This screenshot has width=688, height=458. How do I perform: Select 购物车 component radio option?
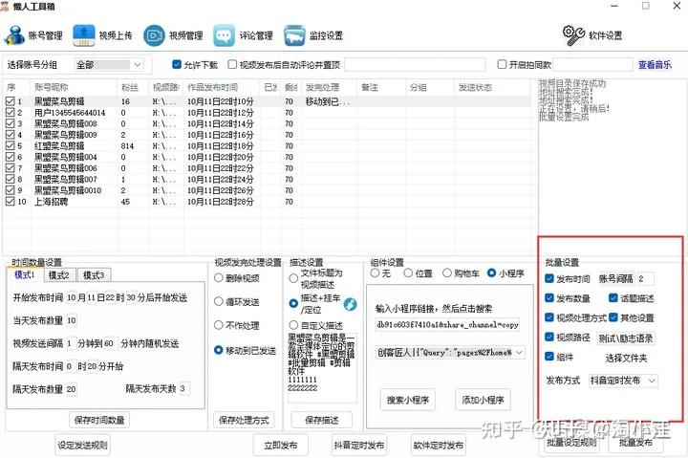click(x=447, y=273)
